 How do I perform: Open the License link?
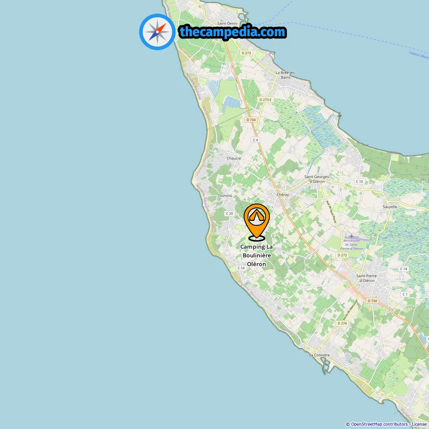[419, 424]
